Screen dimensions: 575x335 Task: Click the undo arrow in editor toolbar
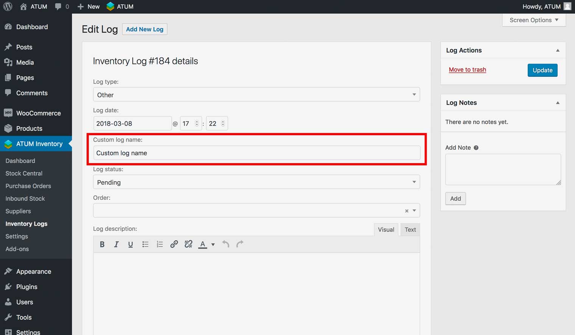(226, 244)
